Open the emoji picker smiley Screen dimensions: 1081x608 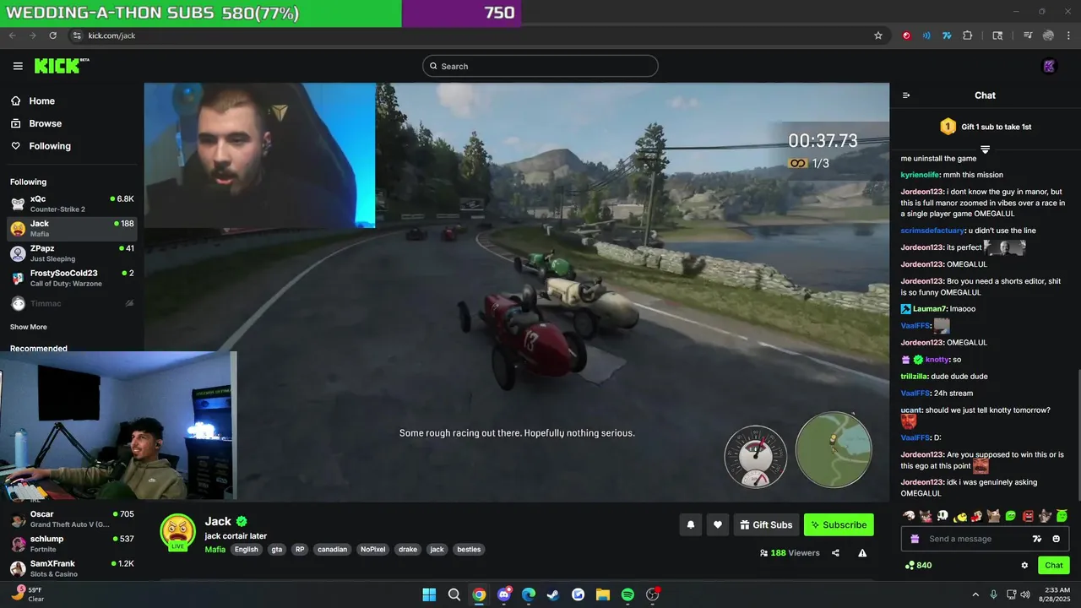(1057, 539)
